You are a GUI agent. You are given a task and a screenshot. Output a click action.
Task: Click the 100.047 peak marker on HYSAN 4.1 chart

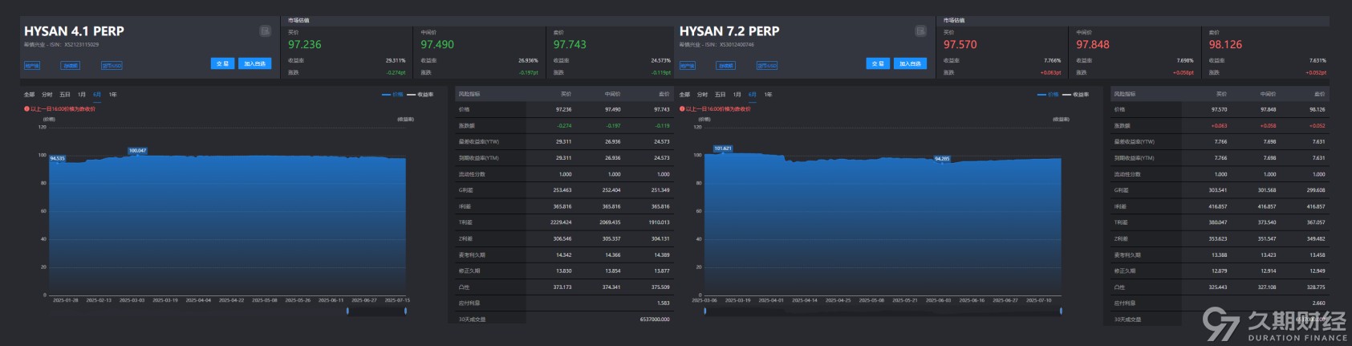point(137,150)
